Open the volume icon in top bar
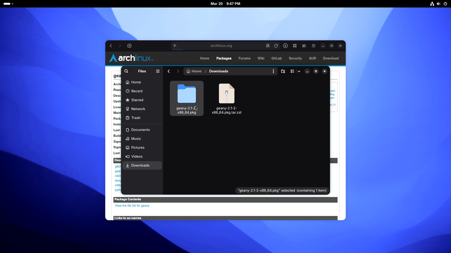The width and height of the screenshot is (451, 253). tap(439, 4)
